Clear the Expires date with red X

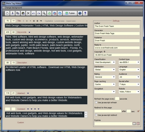[x=138, y=123]
